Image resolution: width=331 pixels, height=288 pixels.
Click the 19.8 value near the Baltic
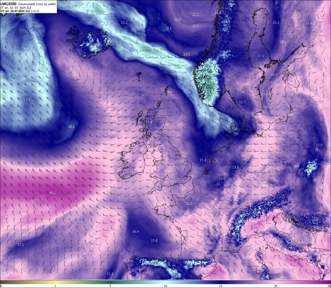point(265,94)
